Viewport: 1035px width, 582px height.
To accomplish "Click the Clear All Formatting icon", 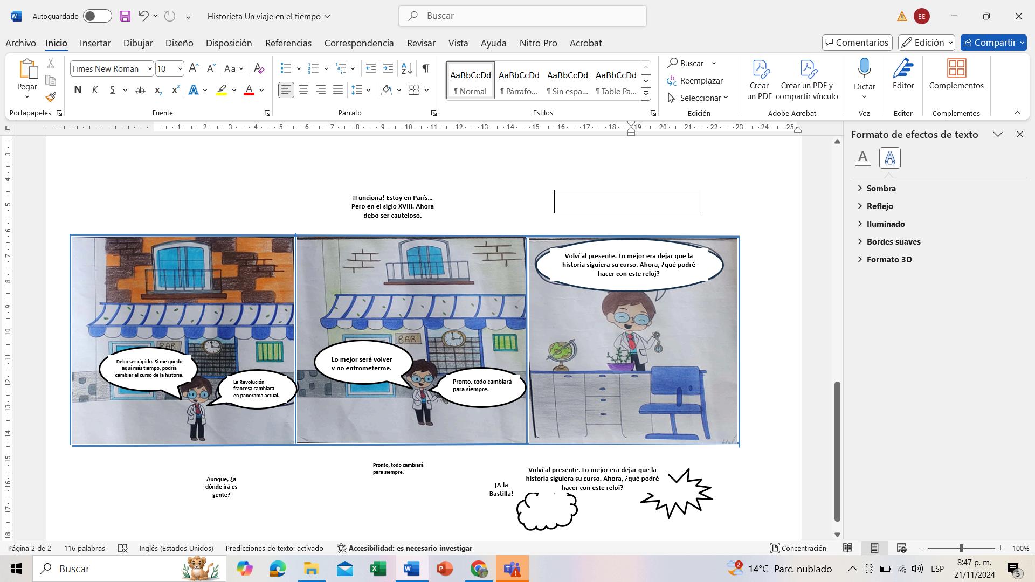I will pos(259,68).
